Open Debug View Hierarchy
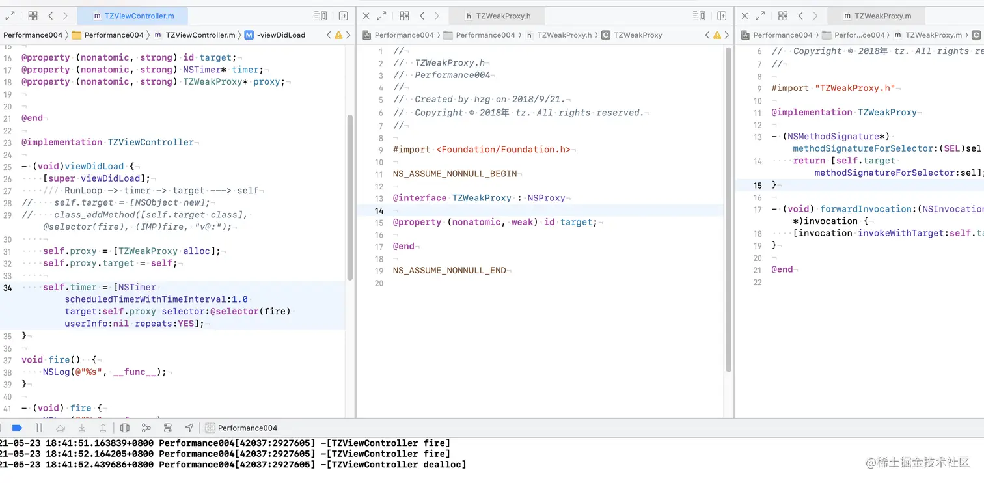The width and height of the screenshot is (984, 483). [x=125, y=428]
